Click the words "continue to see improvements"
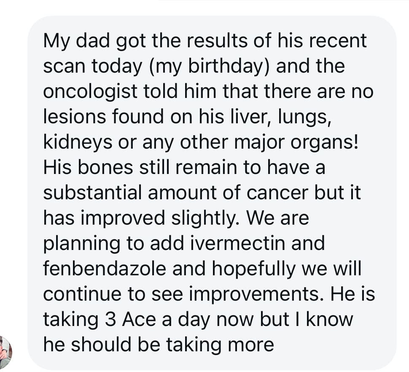Screen dimensions: 409x372 180,294
